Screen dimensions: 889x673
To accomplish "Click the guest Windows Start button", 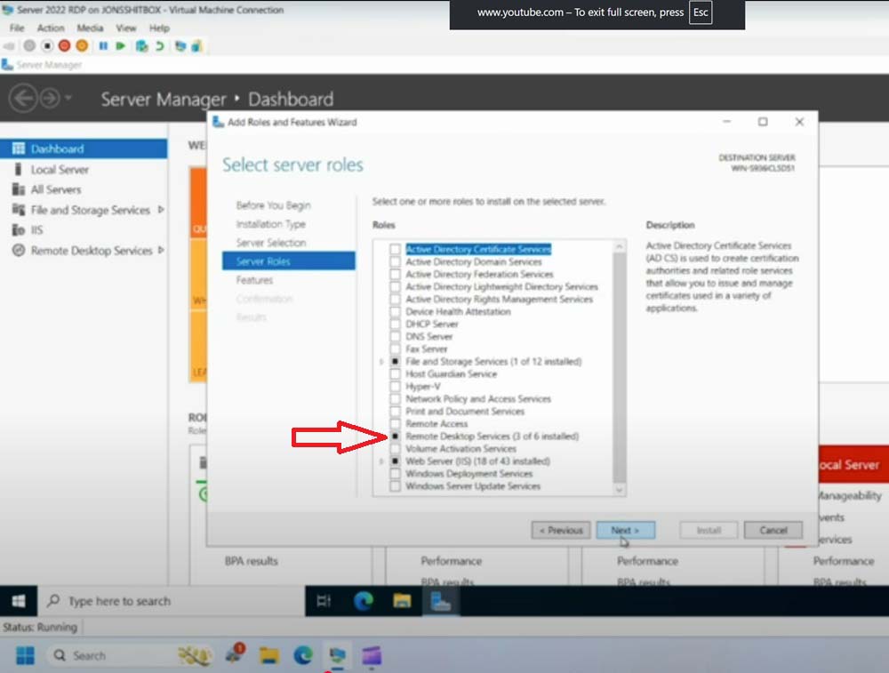I will point(19,602).
